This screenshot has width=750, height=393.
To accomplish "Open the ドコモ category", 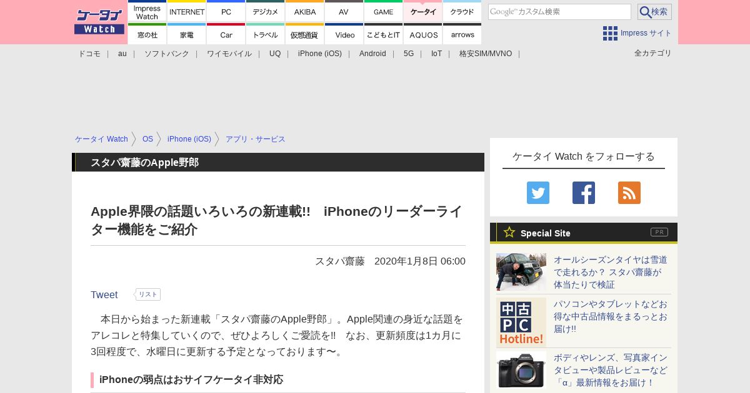I will 89,54.
